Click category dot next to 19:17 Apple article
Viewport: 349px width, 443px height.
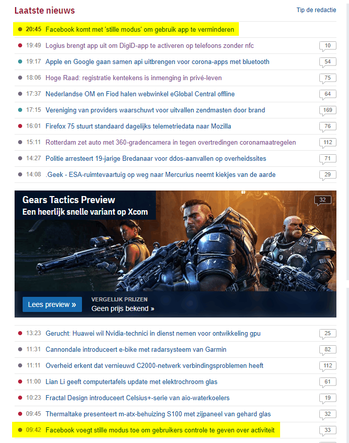tap(20, 61)
